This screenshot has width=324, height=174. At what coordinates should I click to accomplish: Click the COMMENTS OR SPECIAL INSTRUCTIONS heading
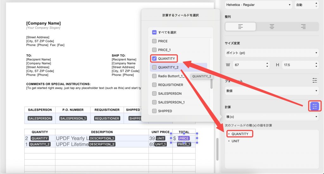click(58, 84)
